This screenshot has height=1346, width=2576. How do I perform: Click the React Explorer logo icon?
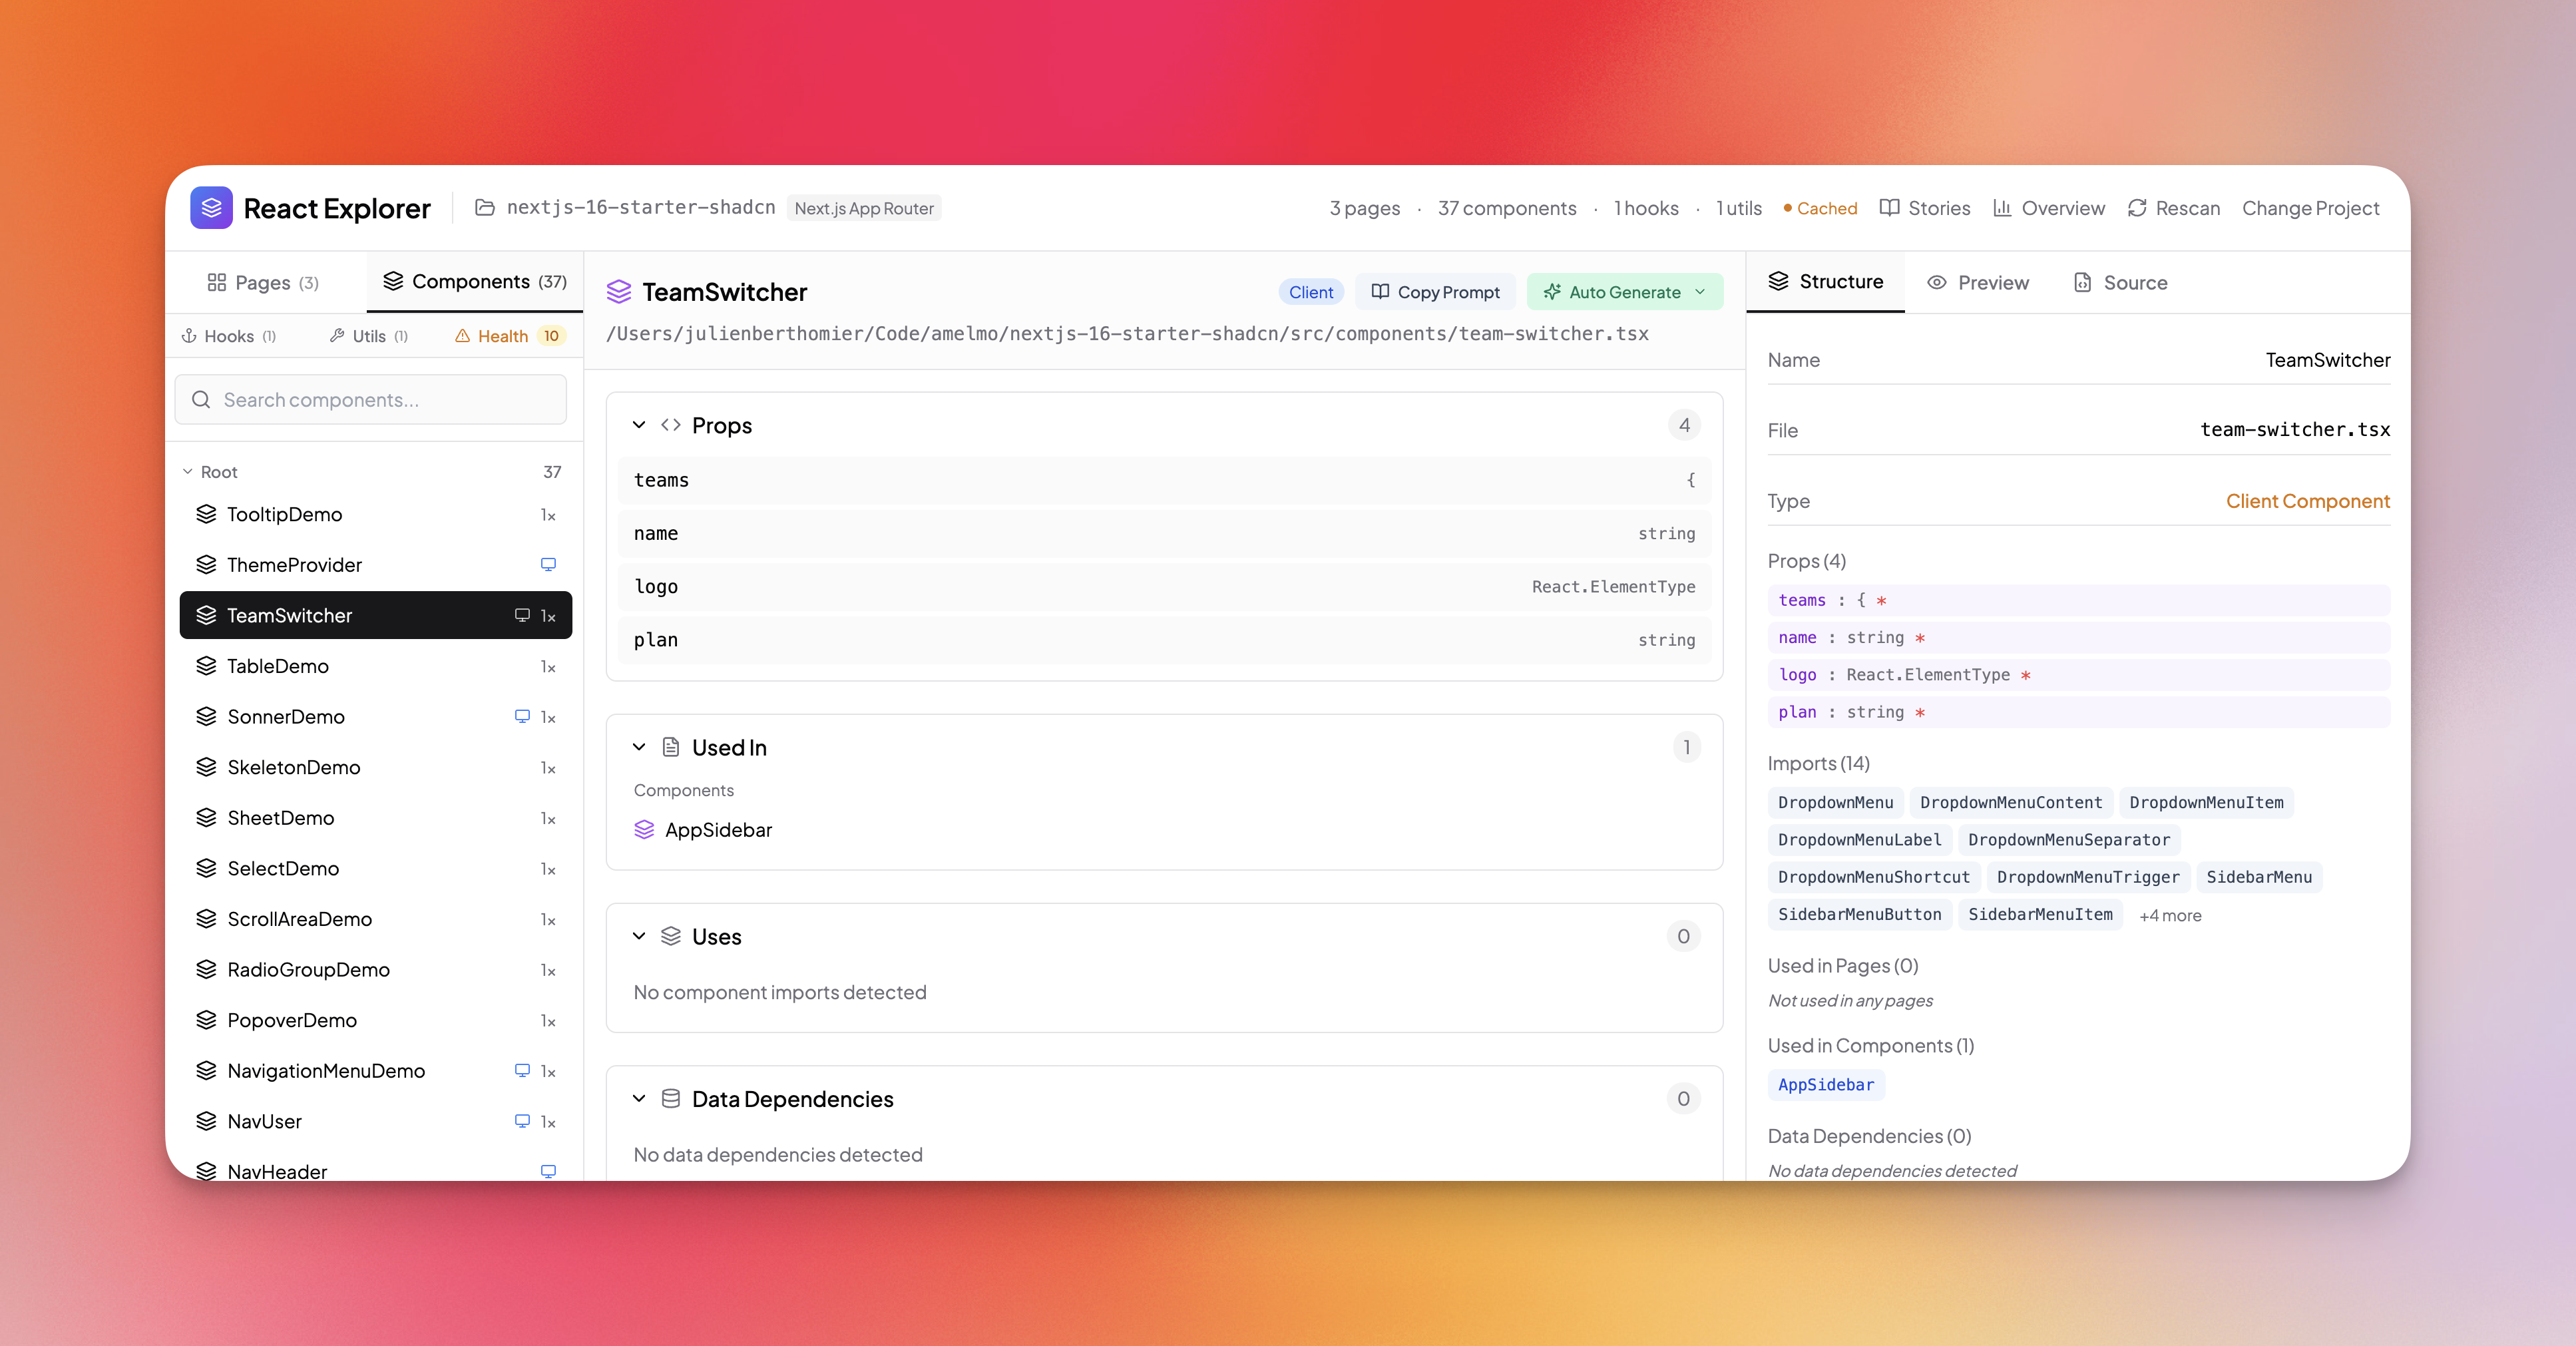point(211,207)
